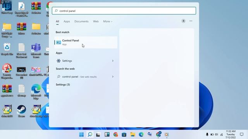This screenshot has width=248, height=139.
Task: Select the Microsoft Teams desktop shortcut
Action: 36,51
